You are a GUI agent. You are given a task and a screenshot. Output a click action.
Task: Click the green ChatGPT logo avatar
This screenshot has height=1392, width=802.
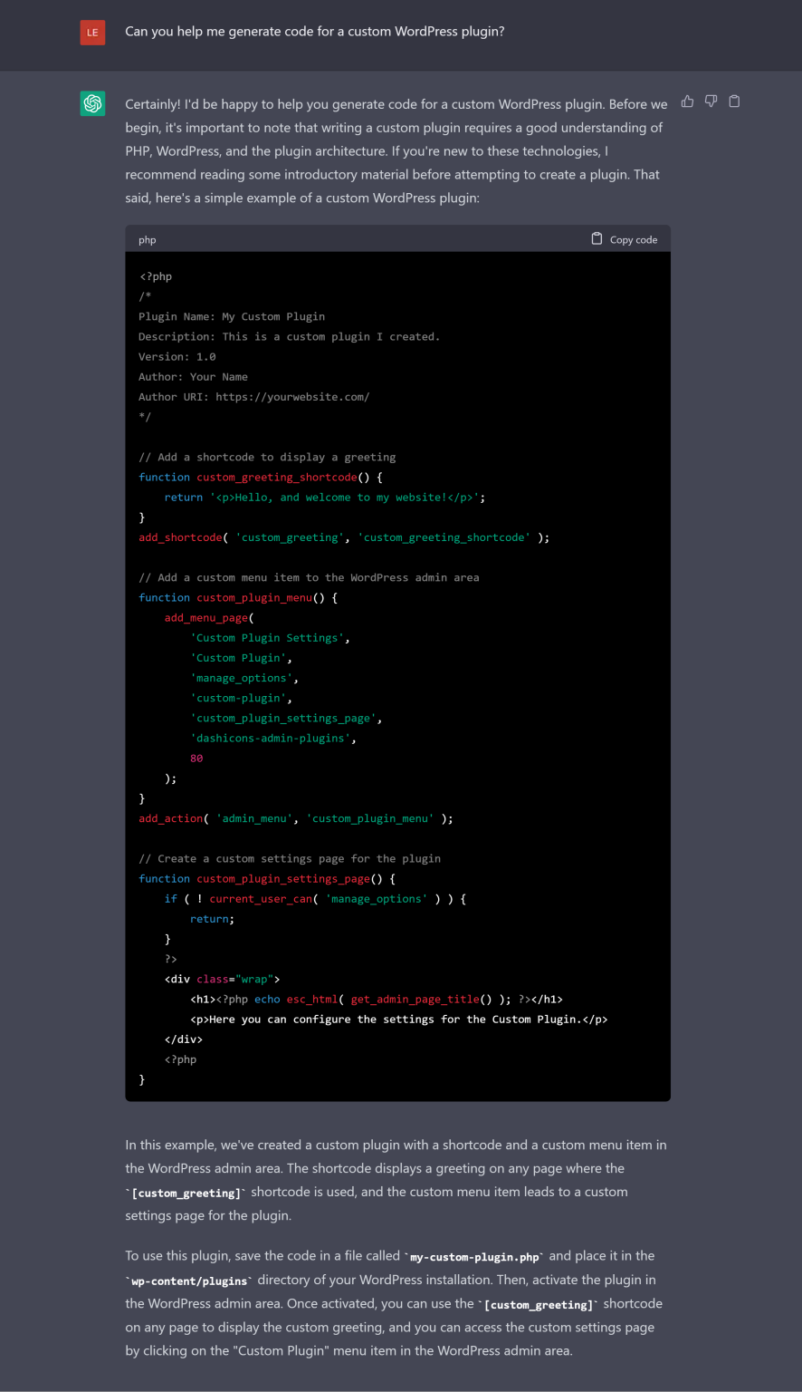point(92,103)
